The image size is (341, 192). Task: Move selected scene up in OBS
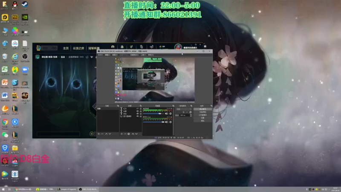point(106,134)
